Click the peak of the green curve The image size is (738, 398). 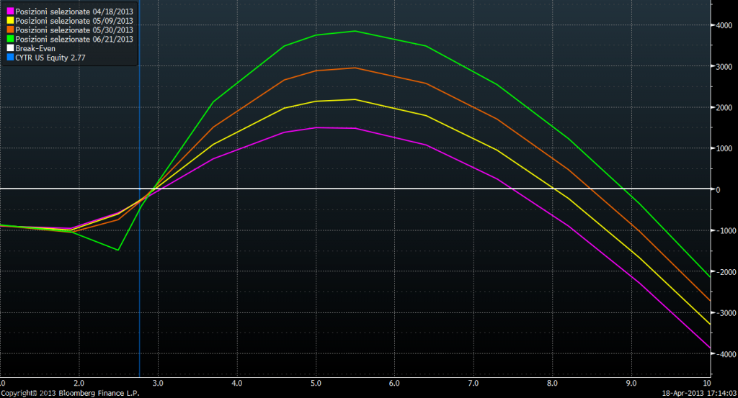coord(355,31)
